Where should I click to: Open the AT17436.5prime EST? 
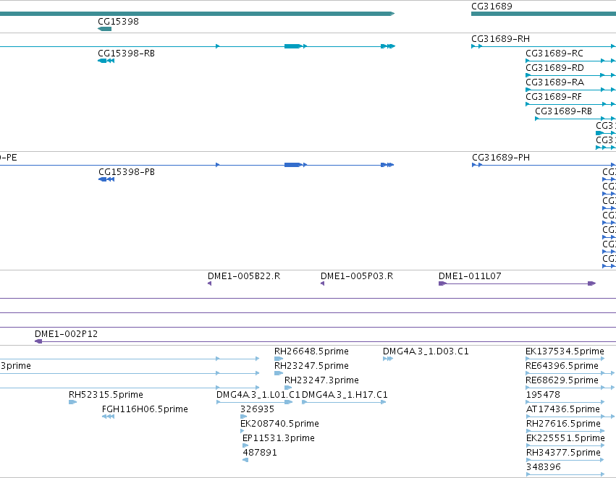click(x=563, y=409)
